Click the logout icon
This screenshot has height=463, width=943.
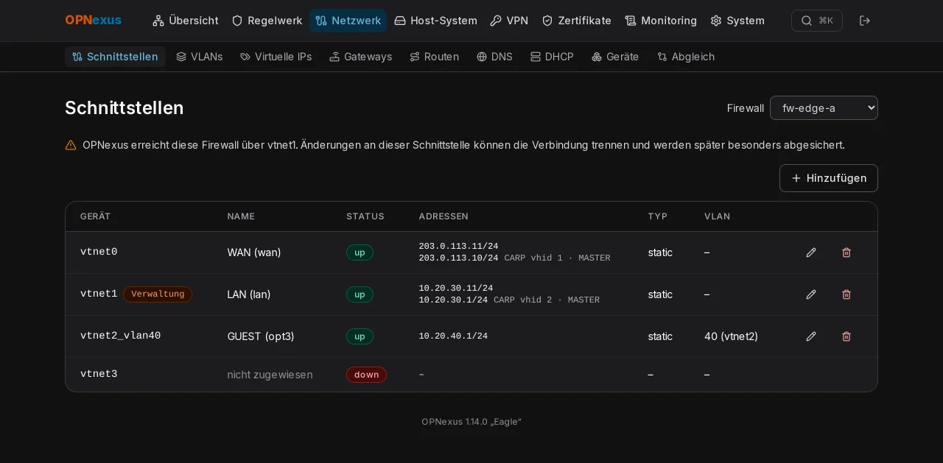click(x=865, y=21)
